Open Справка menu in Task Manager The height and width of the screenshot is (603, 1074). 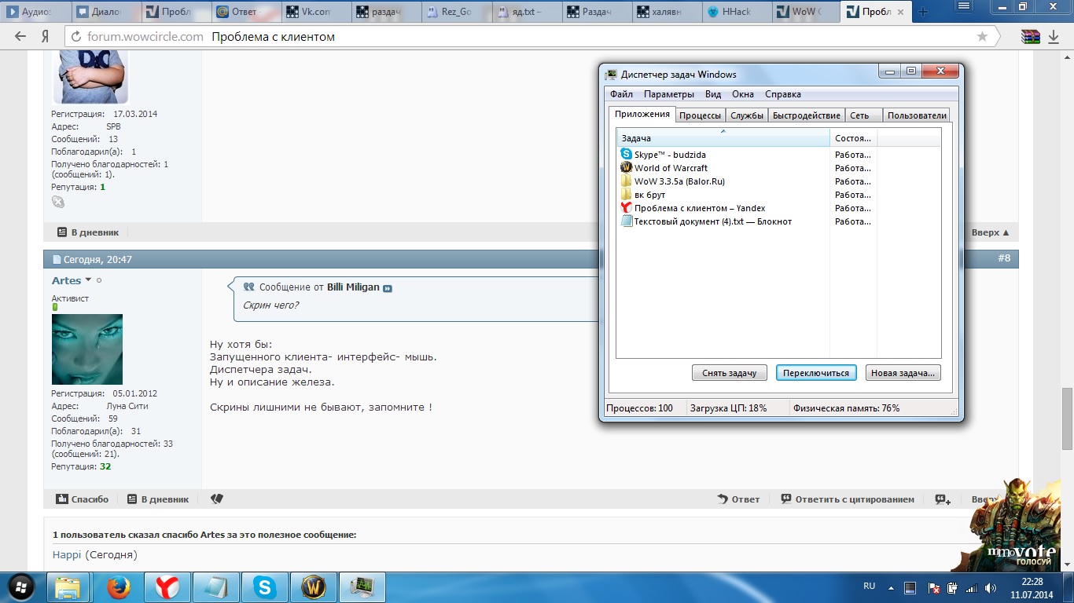(783, 94)
